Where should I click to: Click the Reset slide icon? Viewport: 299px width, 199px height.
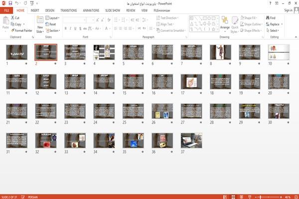point(51,24)
